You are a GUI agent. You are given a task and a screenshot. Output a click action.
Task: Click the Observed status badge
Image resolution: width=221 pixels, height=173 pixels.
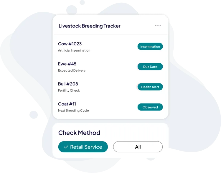[x=150, y=107]
